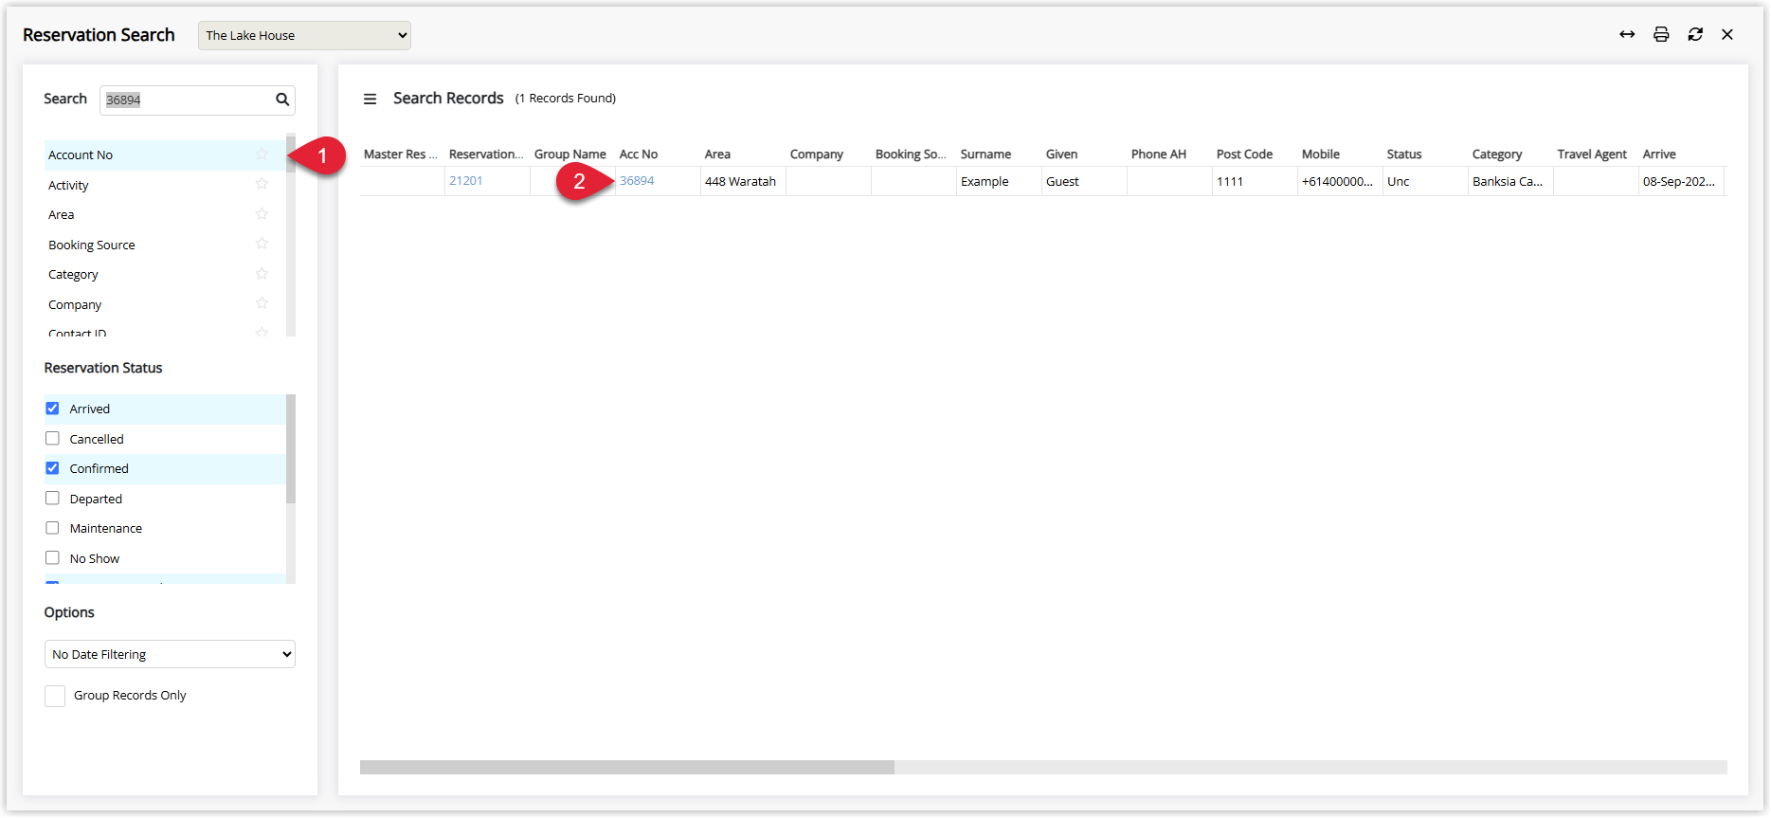
Task: Select Account No search type
Action: pyautogui.click(x=165, y=155)
